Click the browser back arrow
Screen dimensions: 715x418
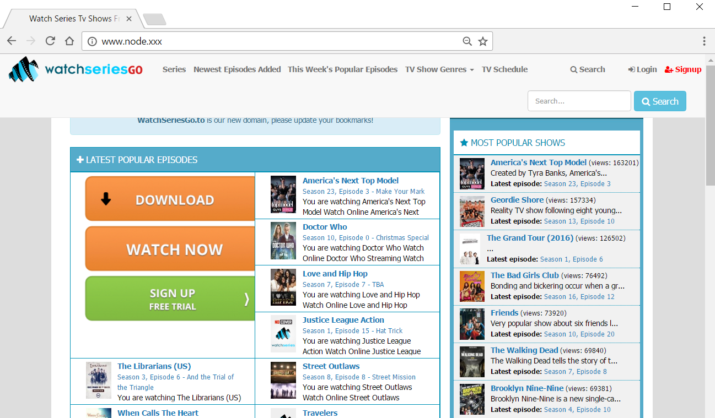pos(12,41)
